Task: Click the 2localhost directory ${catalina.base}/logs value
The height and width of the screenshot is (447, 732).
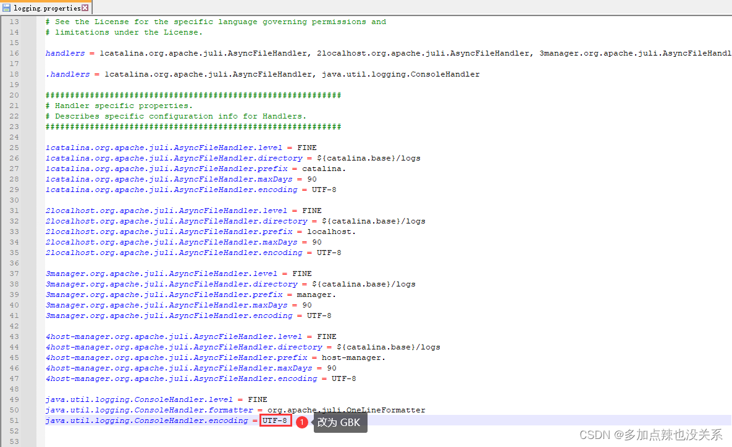Action: pyautogui.click(x=374, y=221)
